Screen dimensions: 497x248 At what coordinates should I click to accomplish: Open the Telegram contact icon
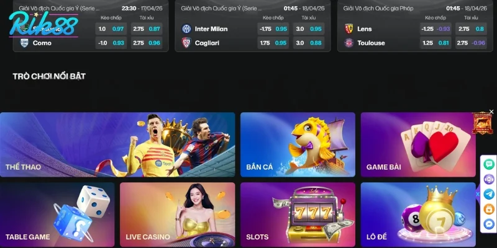click(x=489, y=194)
